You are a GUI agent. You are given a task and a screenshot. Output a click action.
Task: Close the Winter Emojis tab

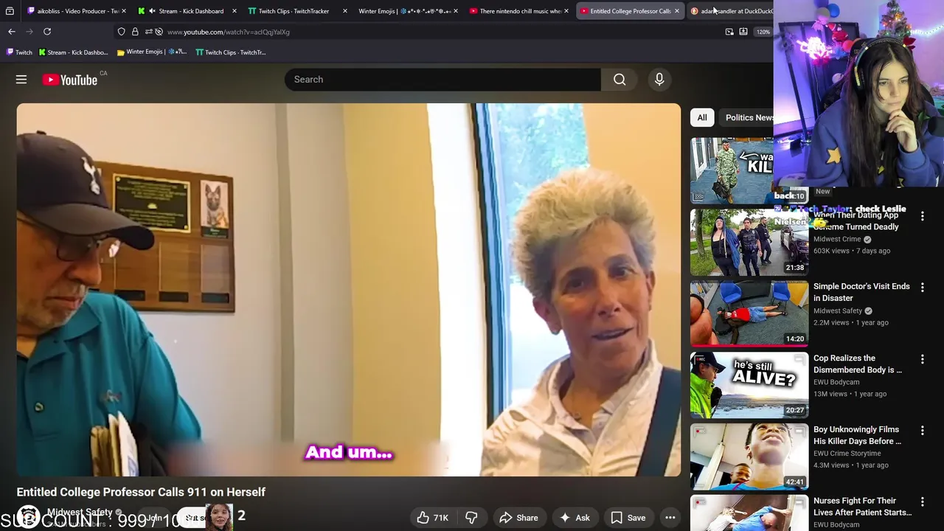pyautogui.click(x=455, y=11)
